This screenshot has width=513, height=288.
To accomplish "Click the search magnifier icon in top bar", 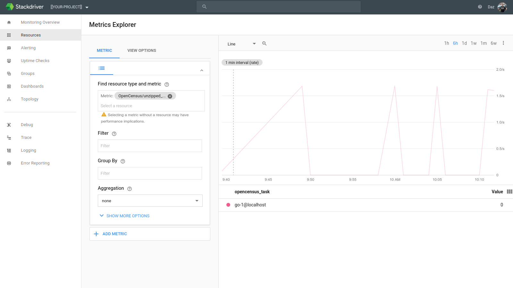I will pos(204,7).
